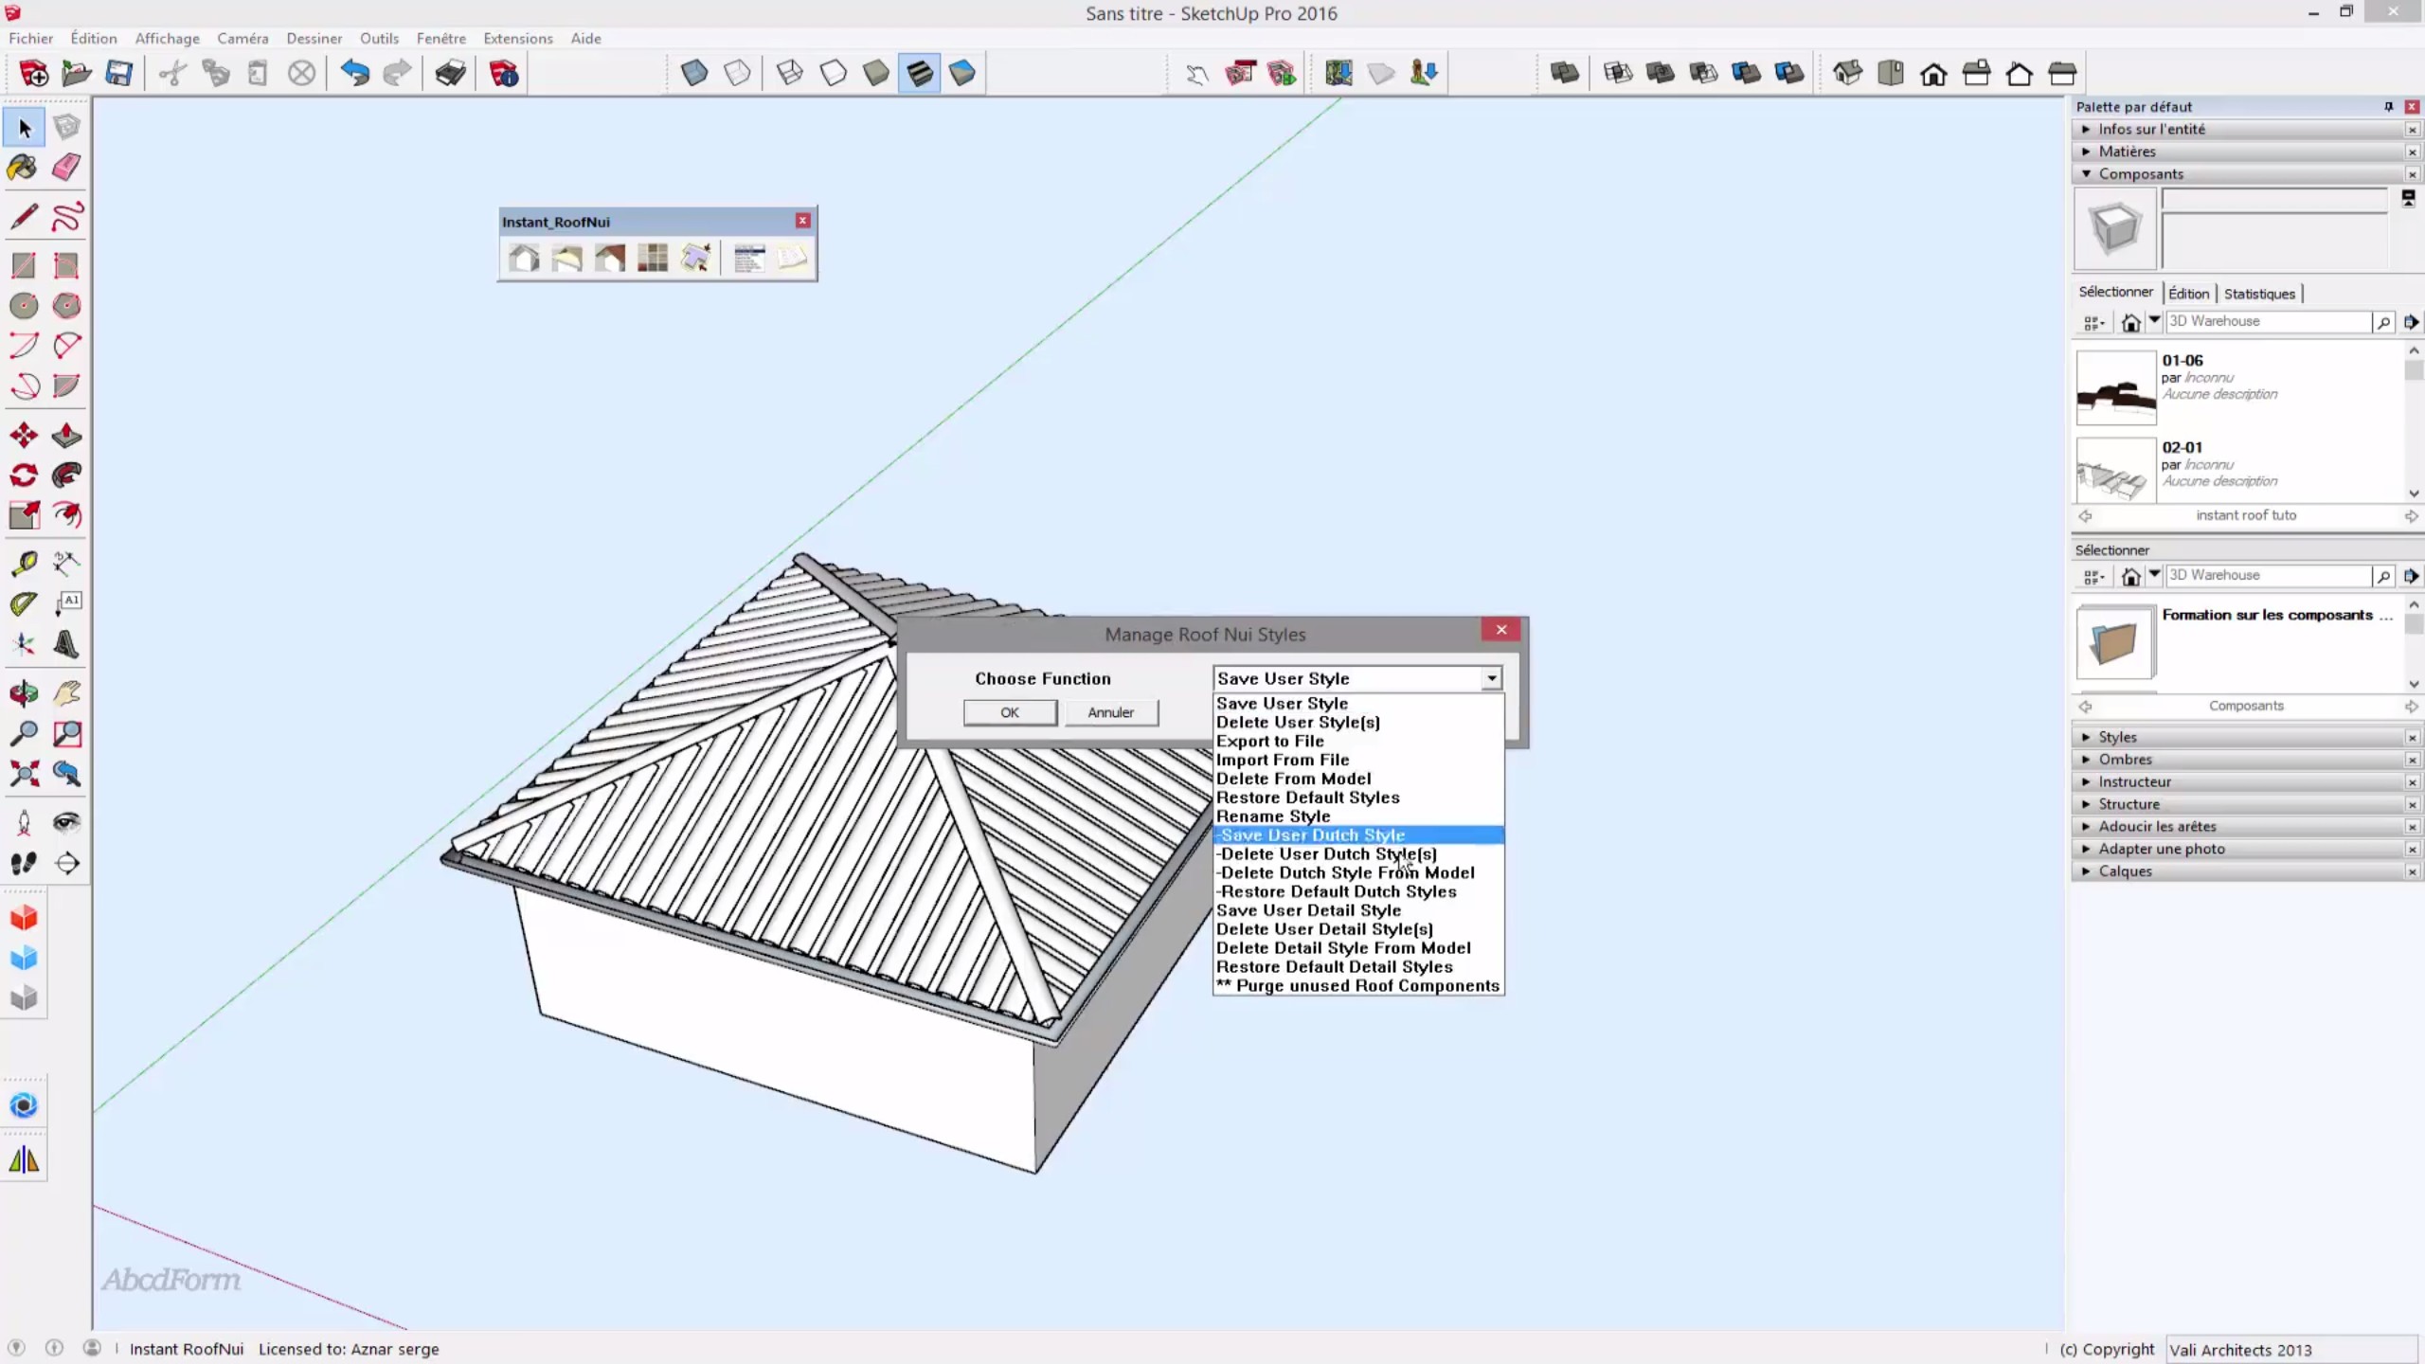
Task: Expand the Ombres panel
Action: point(2124,759)
